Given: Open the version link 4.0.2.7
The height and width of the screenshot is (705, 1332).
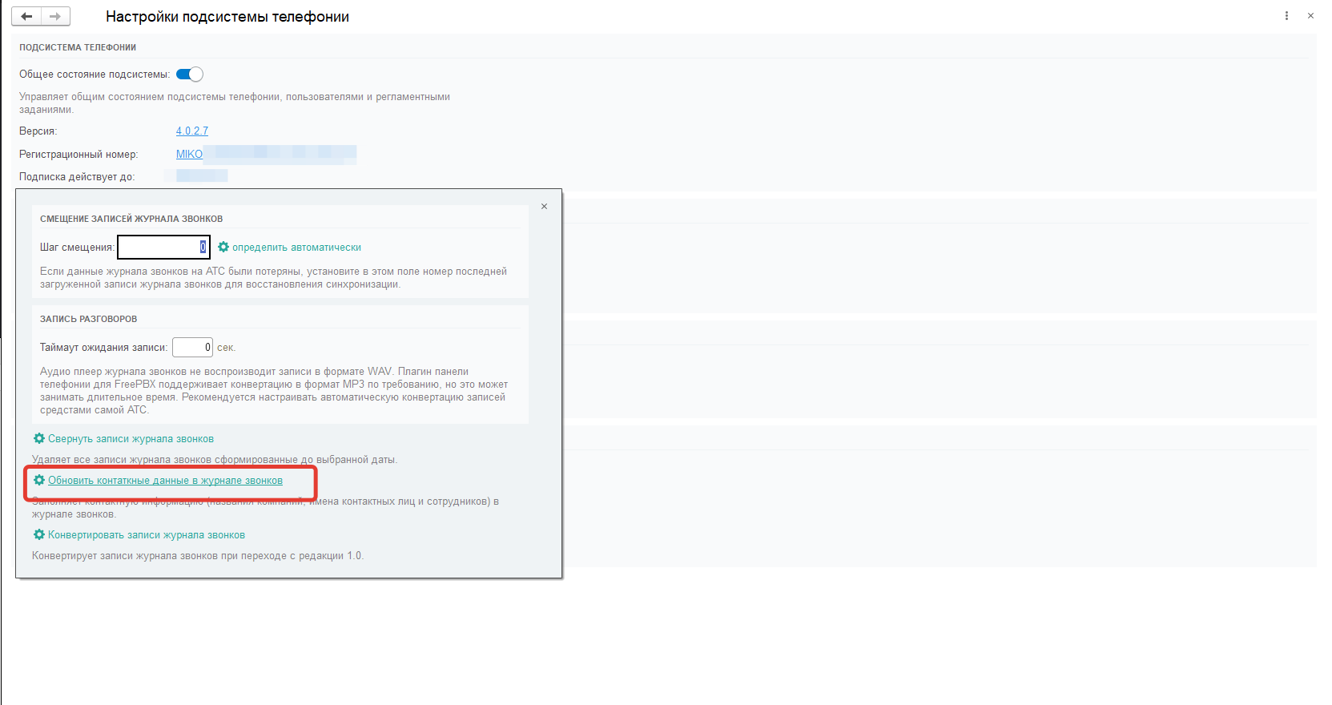Looking at the screenshot, I should pos(192,131).
